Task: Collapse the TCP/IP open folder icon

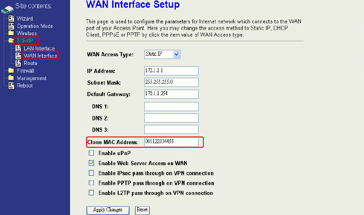Action: [11, 41]
